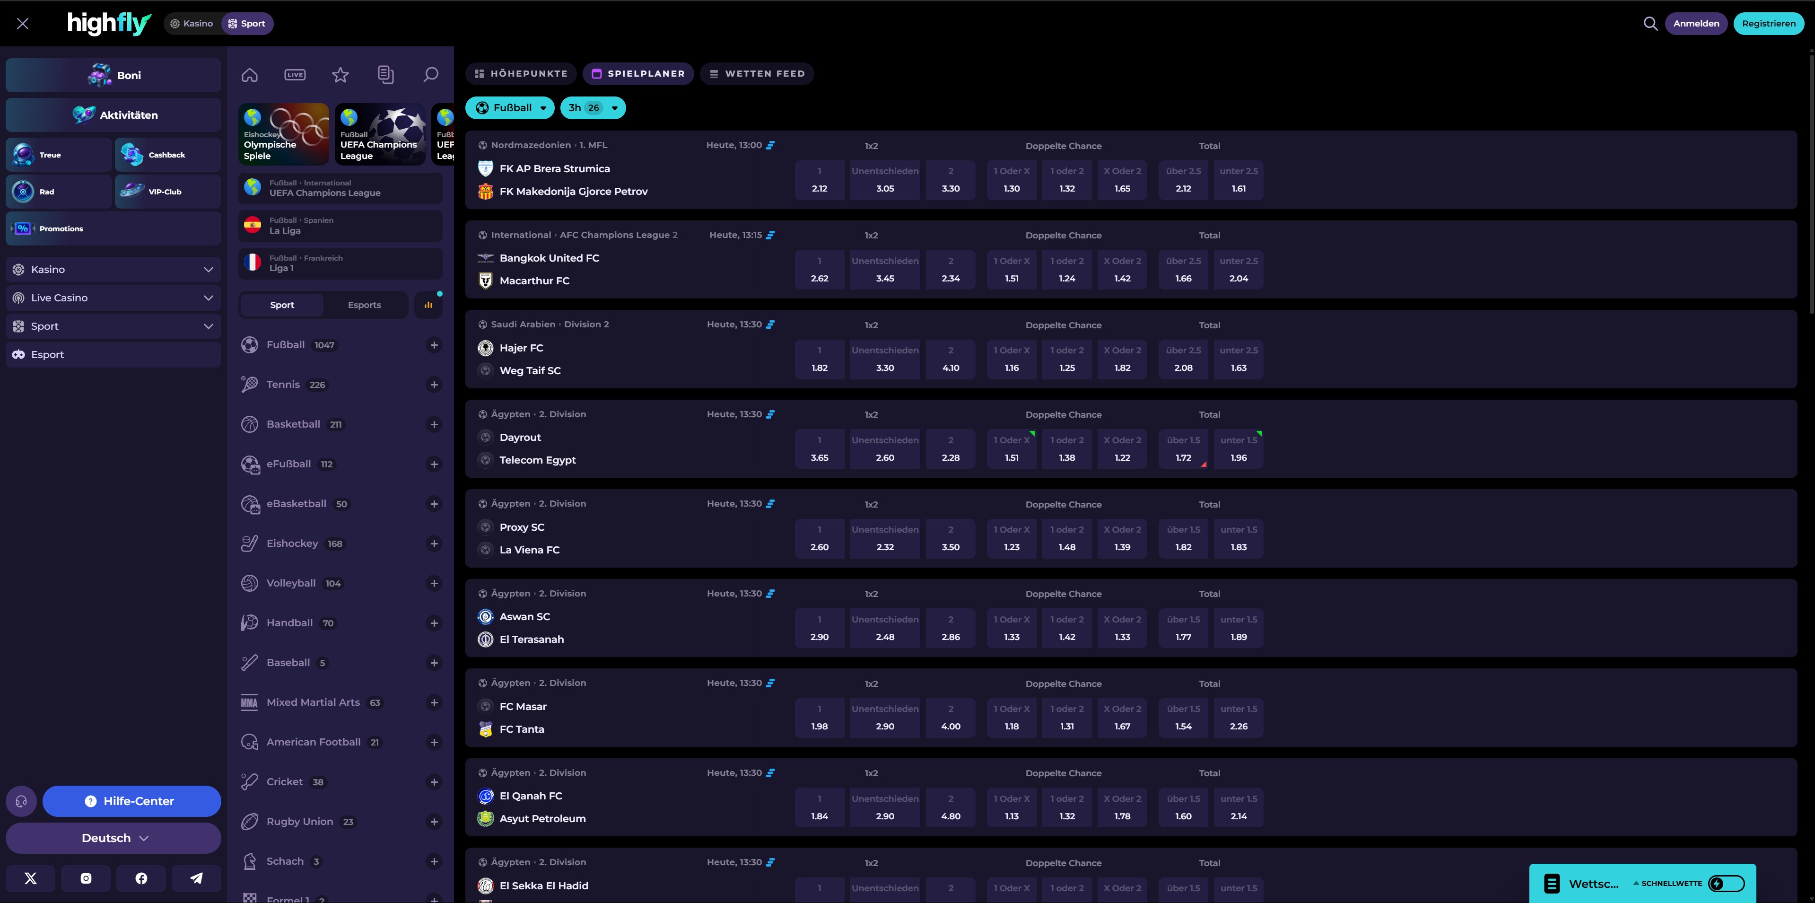Open the statistics chart icon near Esports tab

tap(428, 305)
